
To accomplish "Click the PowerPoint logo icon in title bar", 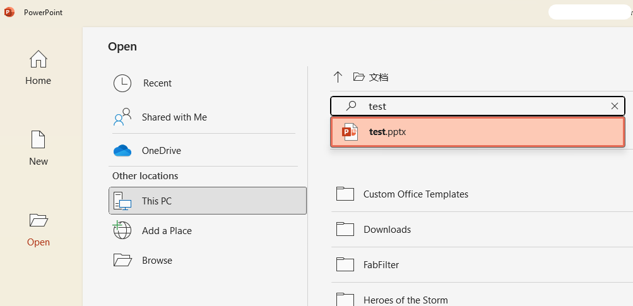I will click(x=9, y=12).
